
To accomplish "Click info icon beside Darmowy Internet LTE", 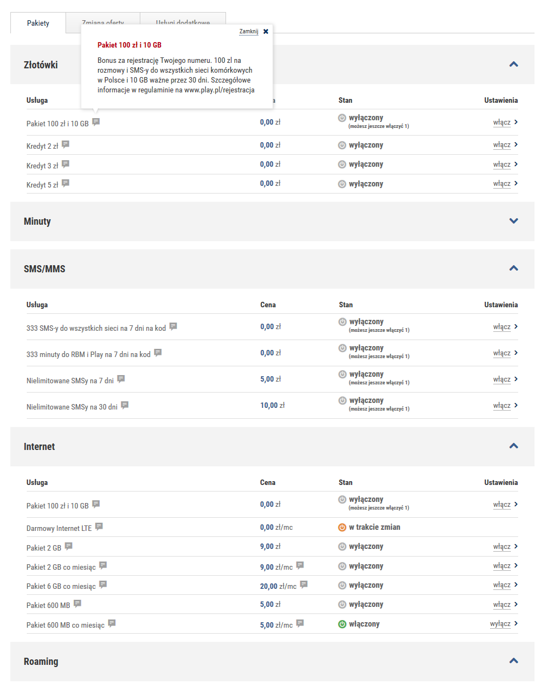I will (99, 527).
